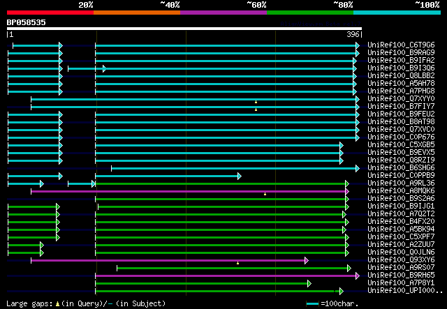
Task: Click the purple alignment bar of A8MQK6
Action: (188, 191)
